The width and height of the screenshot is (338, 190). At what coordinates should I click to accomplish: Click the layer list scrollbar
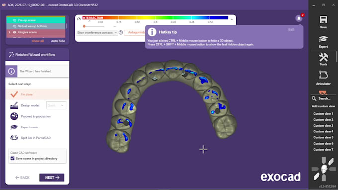click(x=67, y=26)
